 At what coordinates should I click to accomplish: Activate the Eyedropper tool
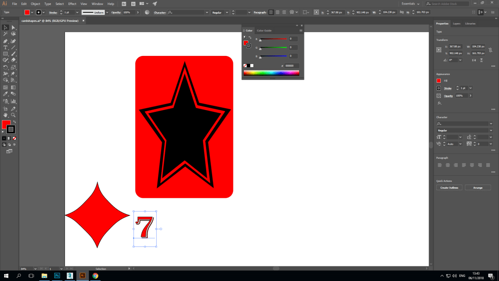[x=6, y=93]
